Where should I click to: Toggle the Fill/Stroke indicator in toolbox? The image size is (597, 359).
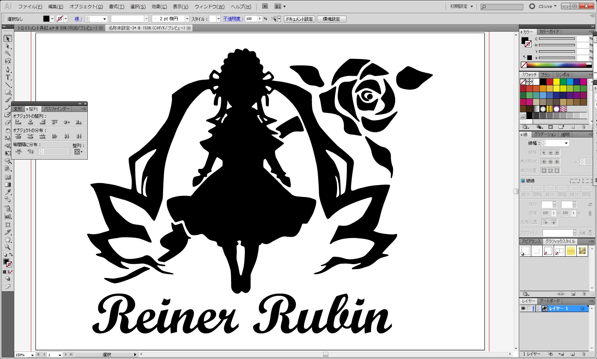7,263
